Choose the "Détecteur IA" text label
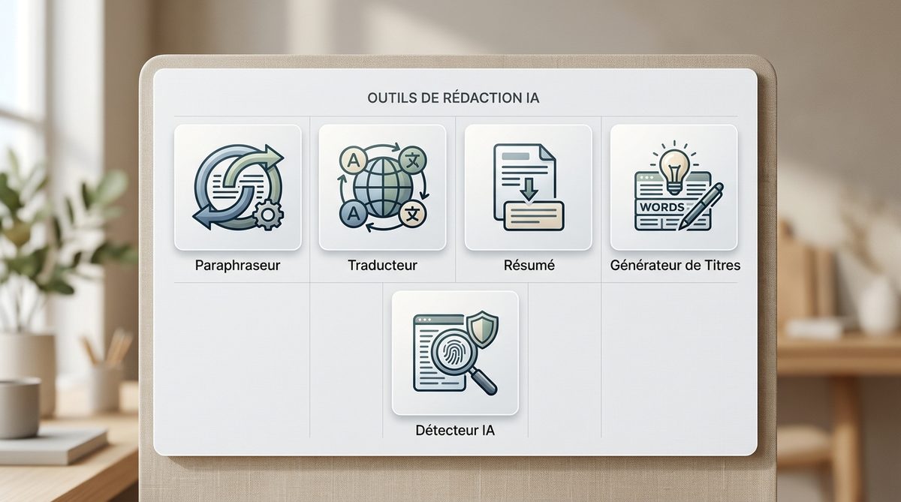The height and width of the screenshot is (502, 901). point(455,431)
